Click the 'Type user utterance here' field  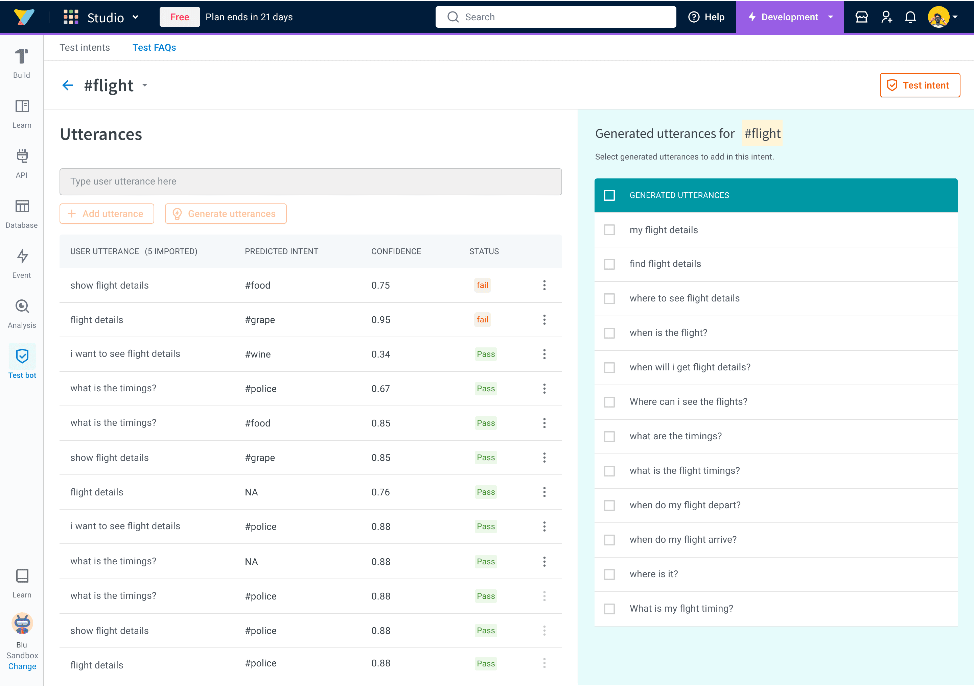click(310, 181)
